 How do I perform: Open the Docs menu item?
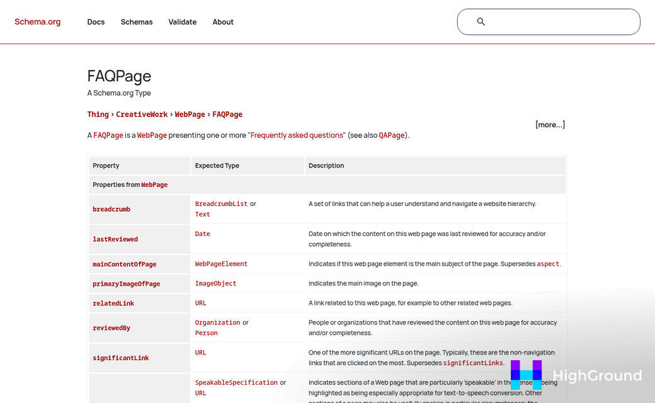96,21
